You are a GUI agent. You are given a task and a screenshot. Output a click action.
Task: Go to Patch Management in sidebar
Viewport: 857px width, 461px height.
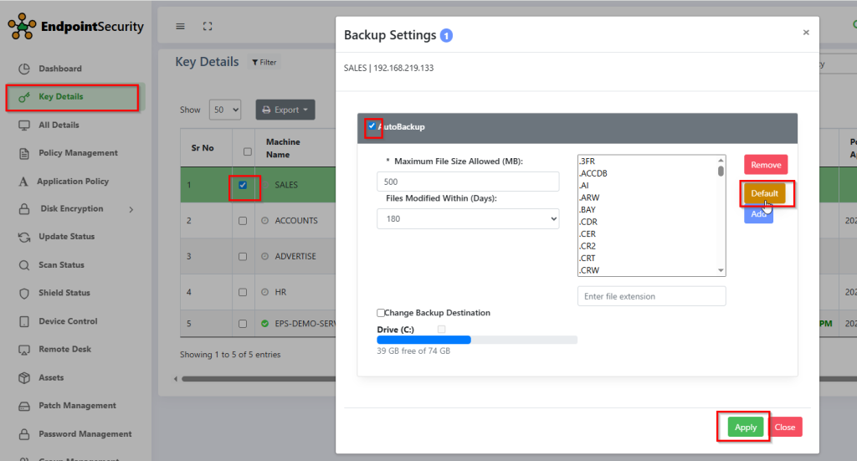coord(77,406)
